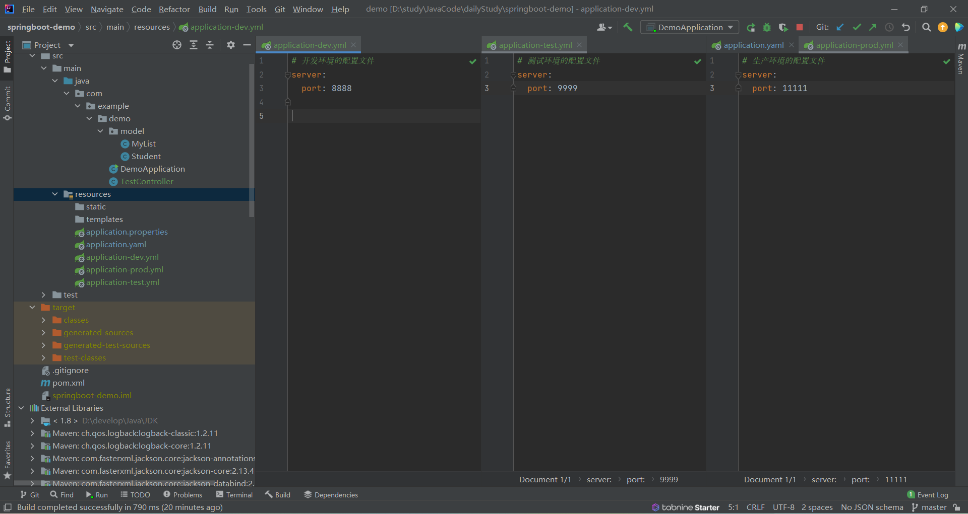The height and width of the screenshot is (514, 968).
Task: Click resources breadcrumb in navigation bar
Action: point(152,27)
